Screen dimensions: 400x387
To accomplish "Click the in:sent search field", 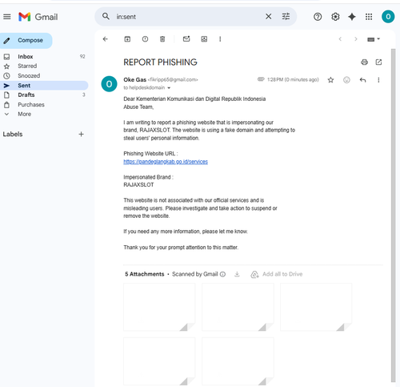I will (x=186, y=17).
